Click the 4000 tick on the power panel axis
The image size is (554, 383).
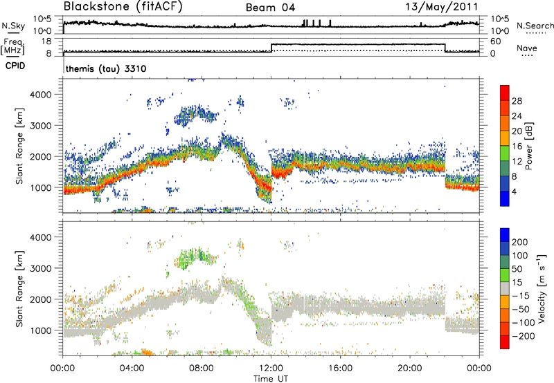41,95
